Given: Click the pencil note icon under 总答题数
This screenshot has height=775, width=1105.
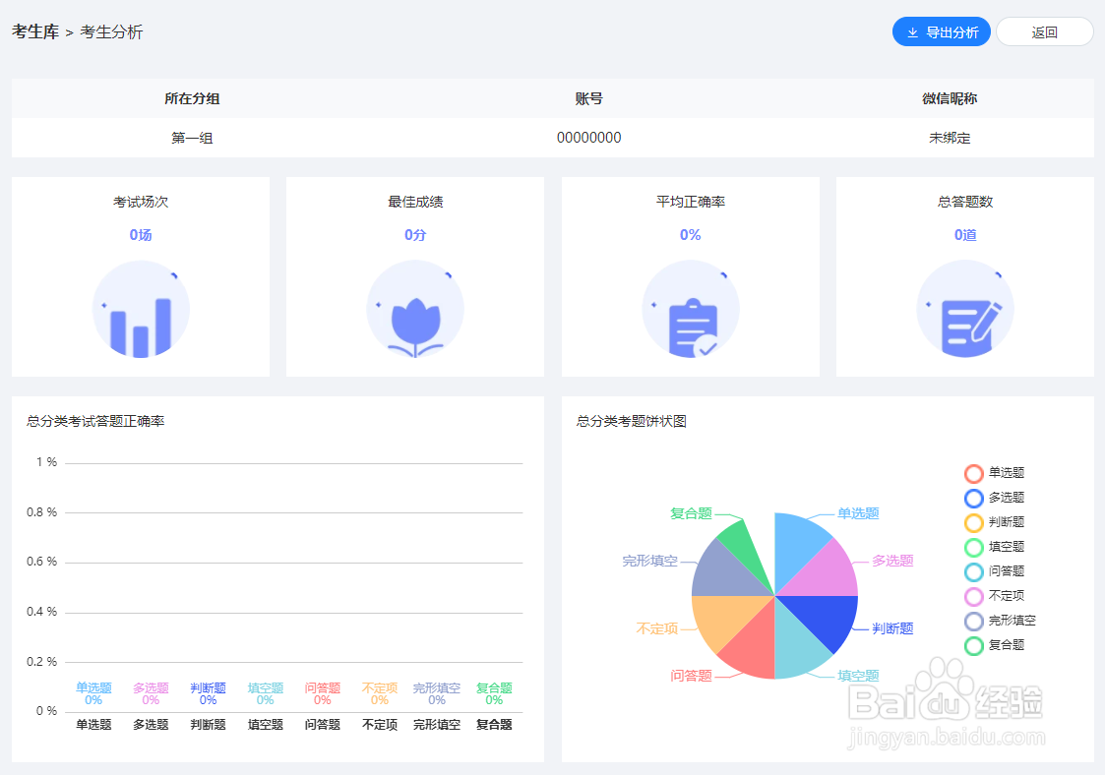Looking at the screenshot, I should click(x=965, y=309).
